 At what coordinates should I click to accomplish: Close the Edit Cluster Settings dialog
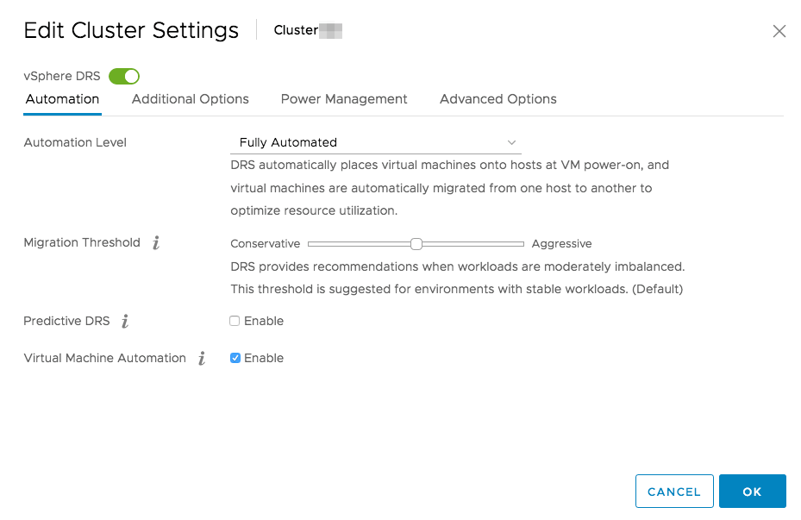779,31
